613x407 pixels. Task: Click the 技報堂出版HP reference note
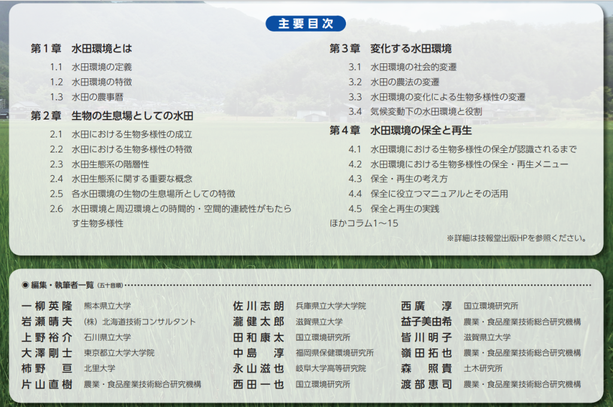(516, 238)
